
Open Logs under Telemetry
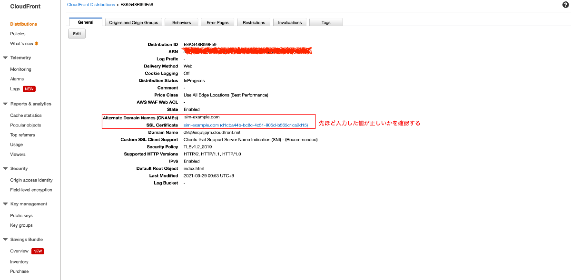[x=15, y=89]
